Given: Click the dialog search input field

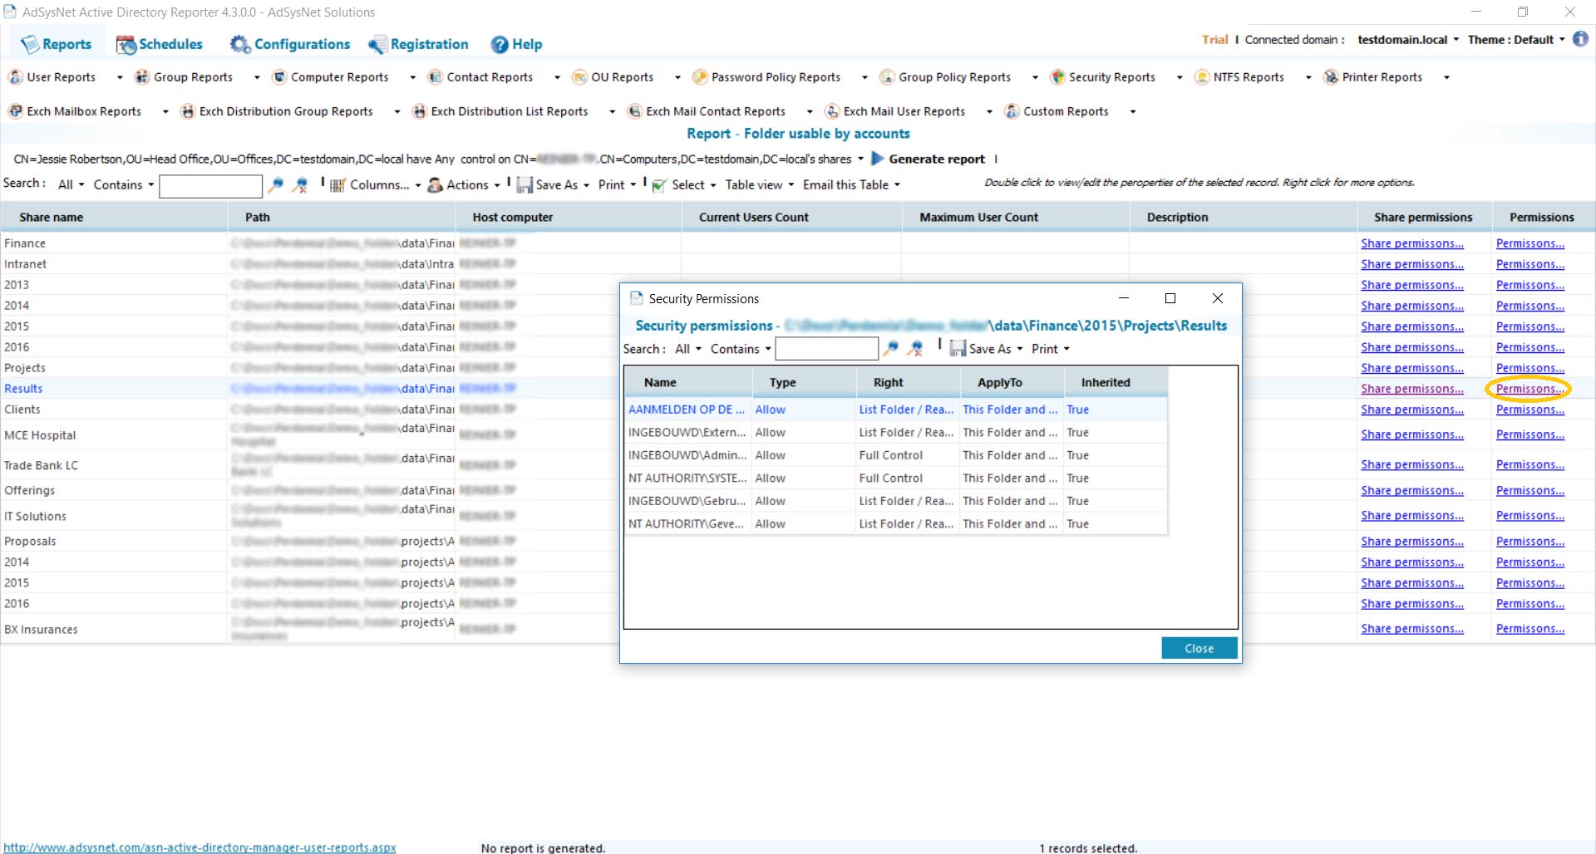Looking at the screenshot, I should 826,349.
